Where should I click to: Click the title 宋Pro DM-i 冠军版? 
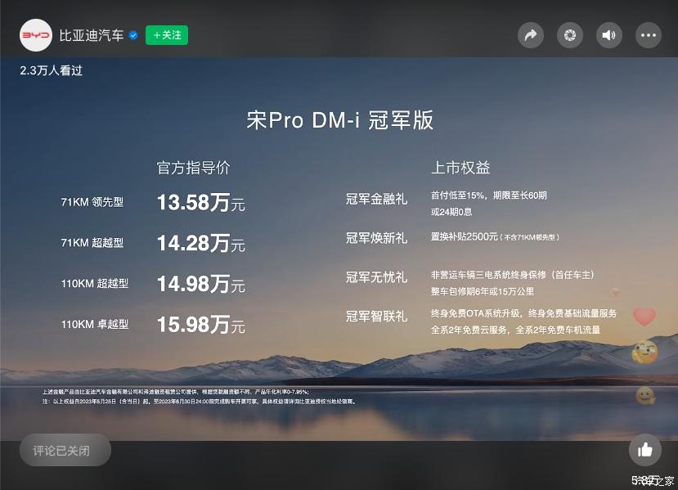click(x=340, y=119)
